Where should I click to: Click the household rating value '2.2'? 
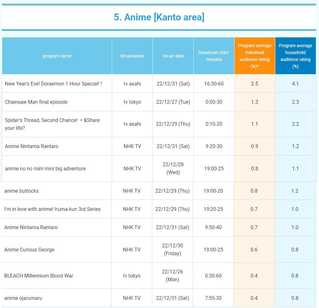coord(295,124)
